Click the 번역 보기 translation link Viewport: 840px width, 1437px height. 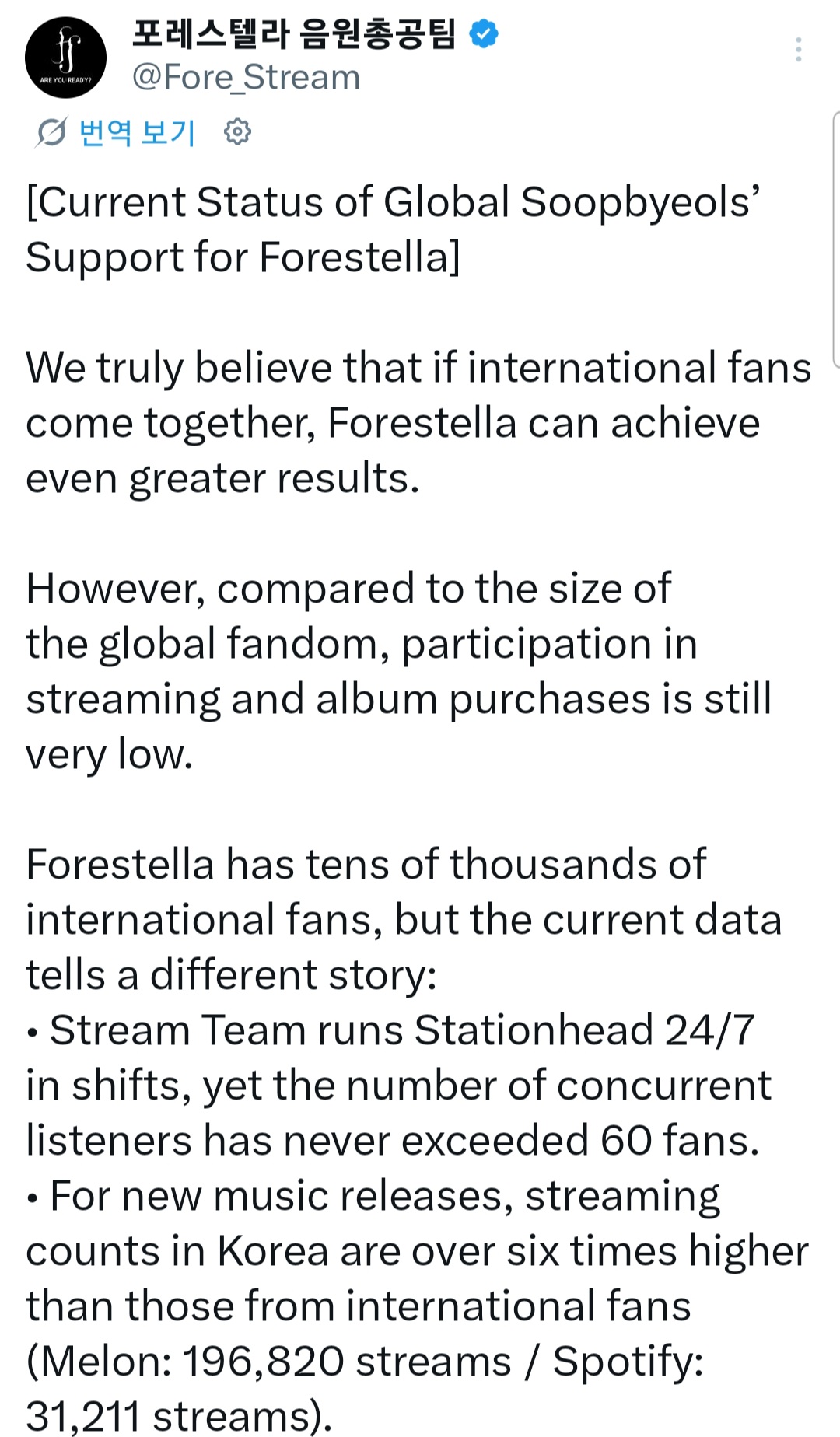click(137, 132)
